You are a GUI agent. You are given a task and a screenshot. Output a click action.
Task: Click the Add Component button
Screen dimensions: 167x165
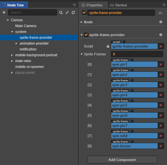point(122,159)
